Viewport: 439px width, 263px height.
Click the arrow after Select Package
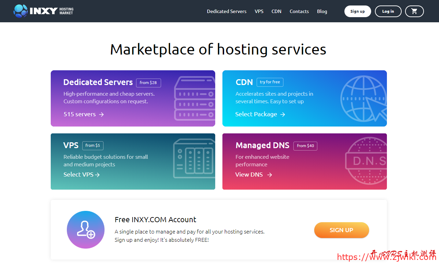click(283, 114)
